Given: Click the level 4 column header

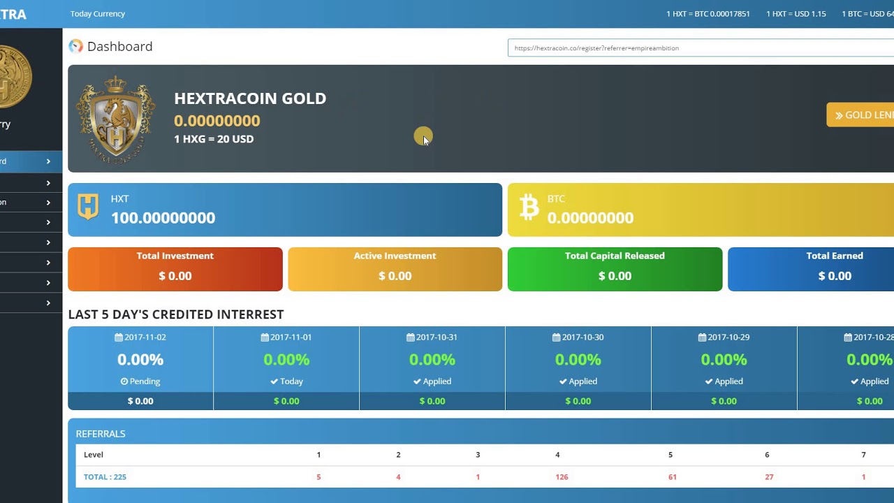Looking at the screenshot, I should pos(557,455).
